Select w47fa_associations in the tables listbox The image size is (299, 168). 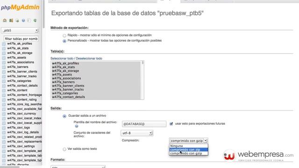[x=96, y=78]
